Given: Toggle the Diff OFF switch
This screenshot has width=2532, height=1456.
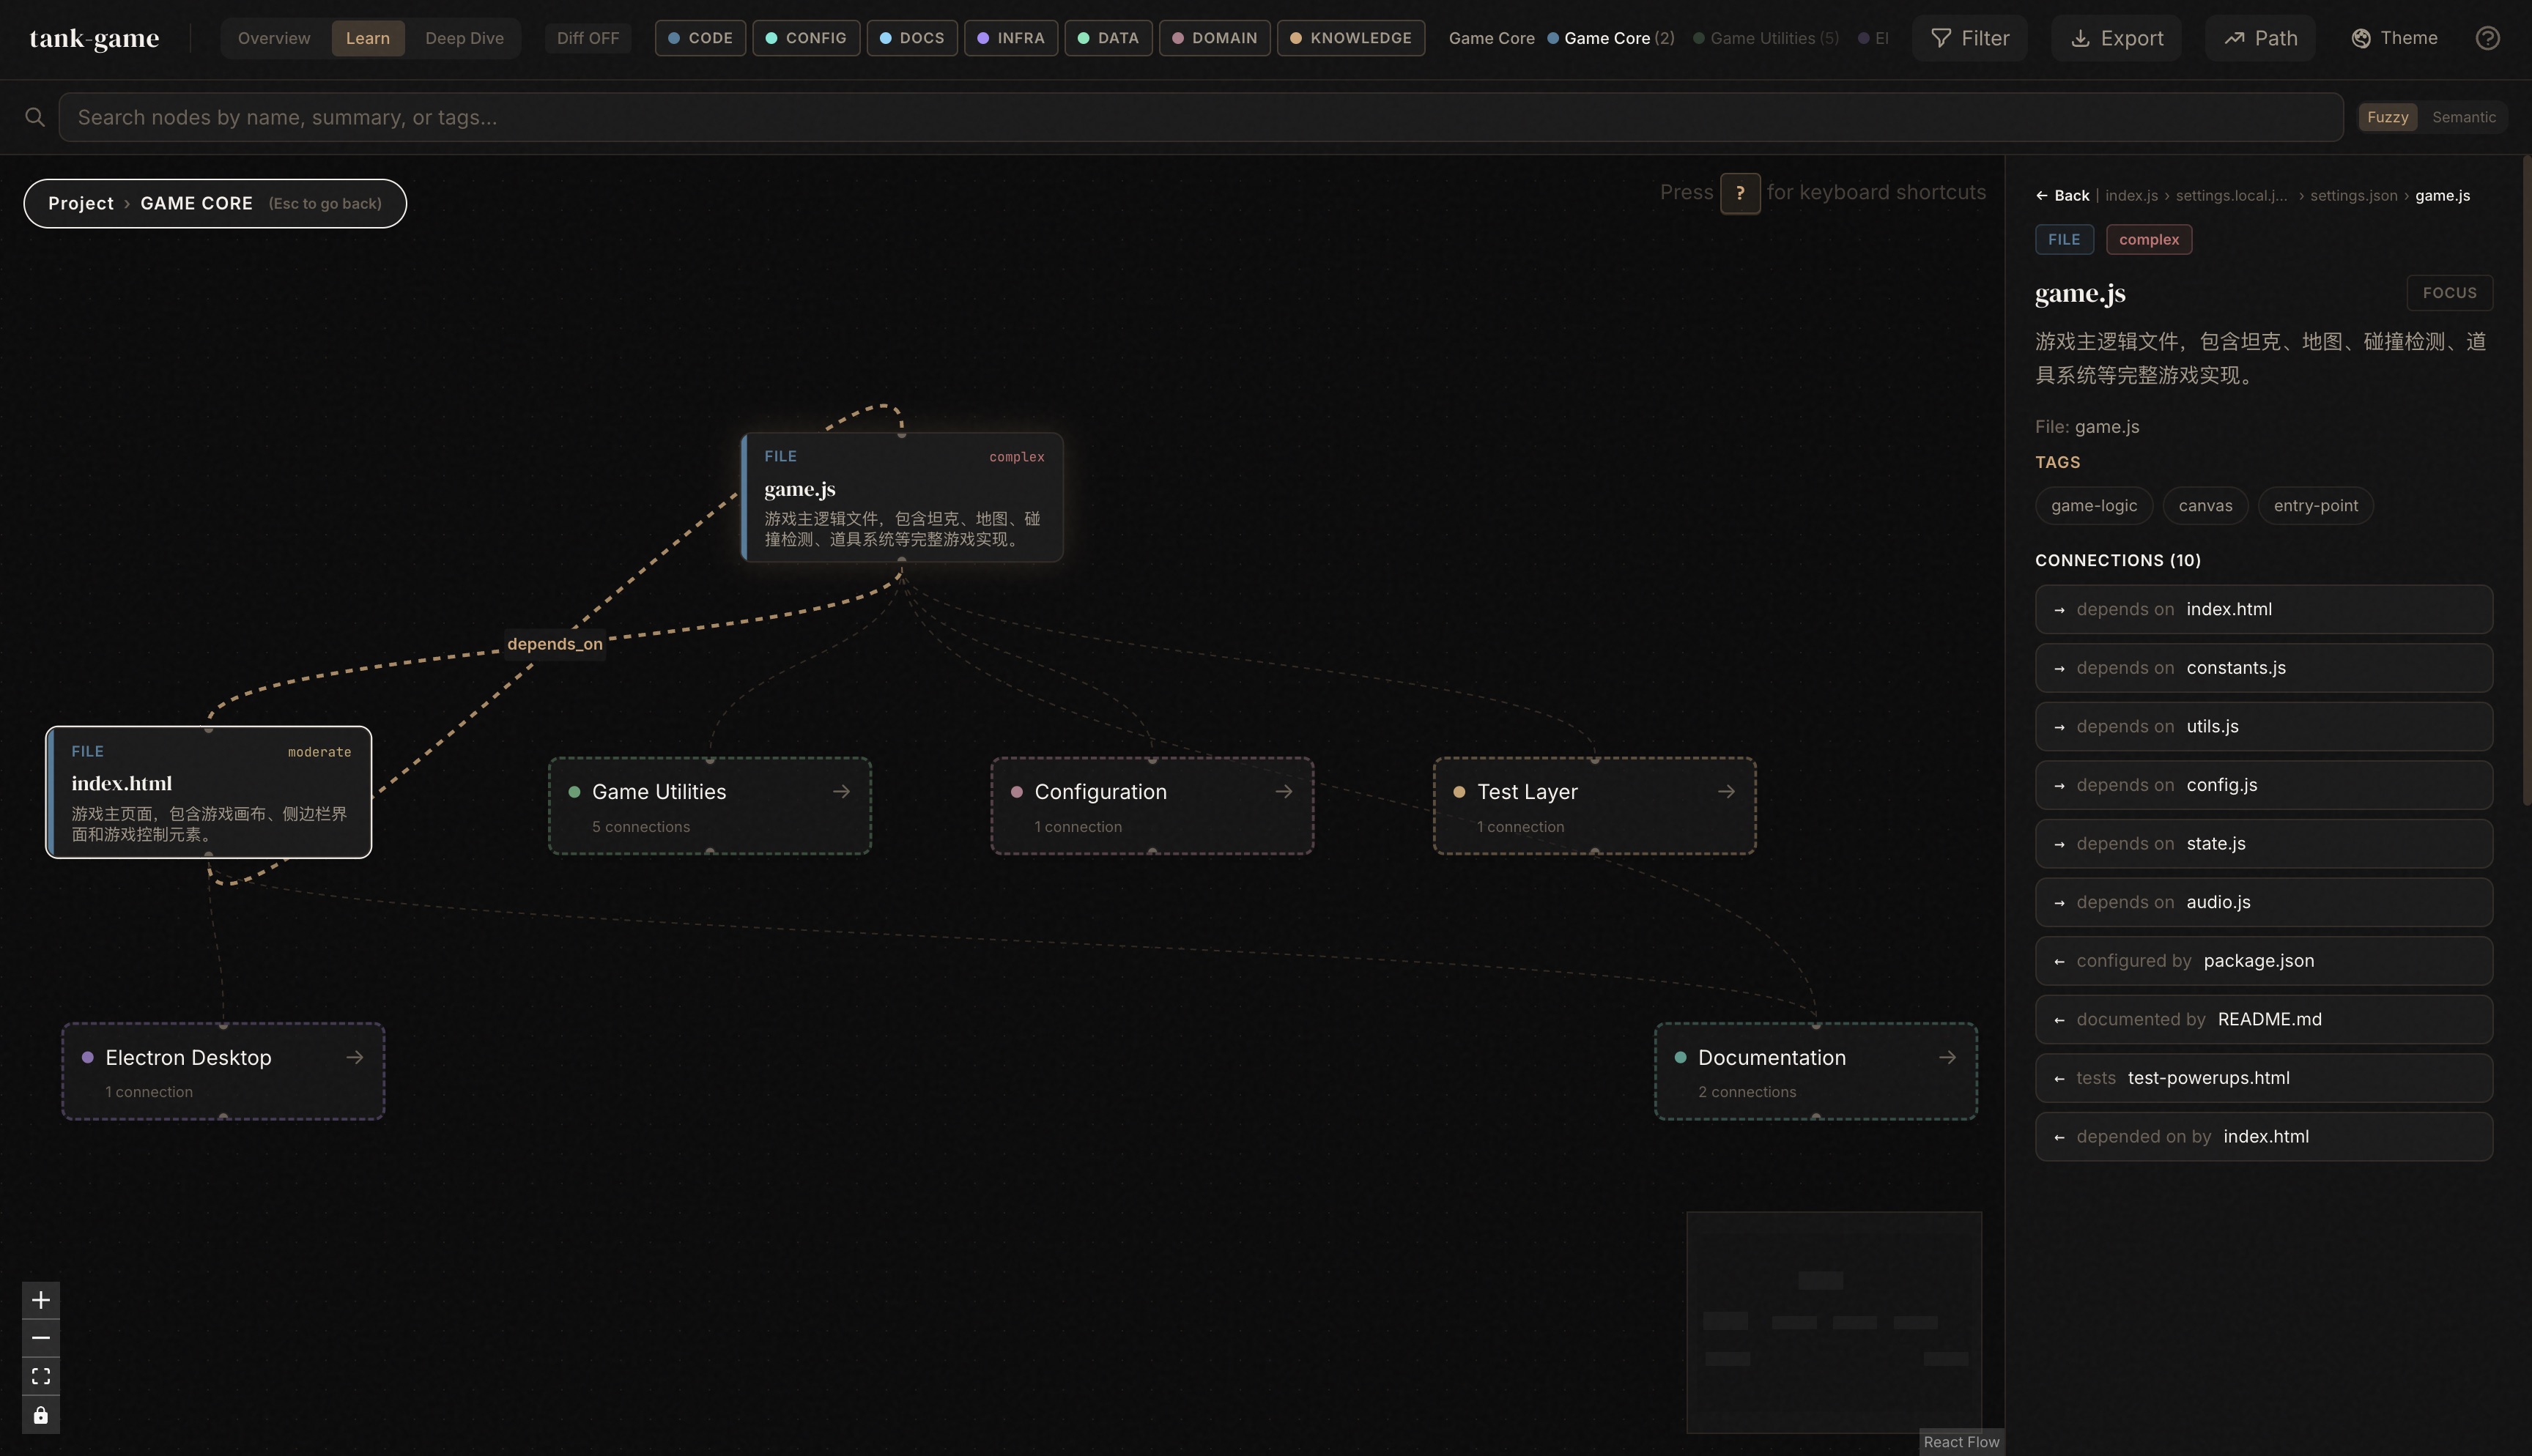Looking at the screenshot, I should 587,38.
